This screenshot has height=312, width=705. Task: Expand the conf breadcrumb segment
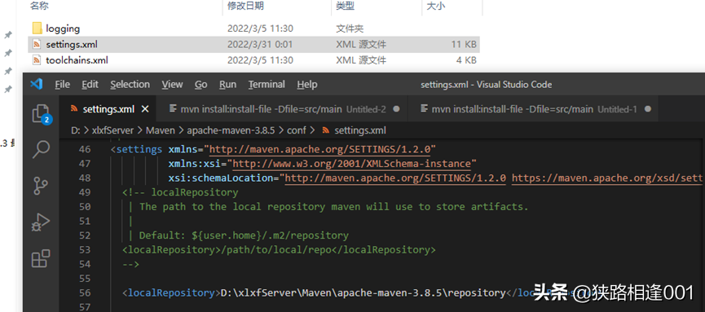[x=297, y=130]
